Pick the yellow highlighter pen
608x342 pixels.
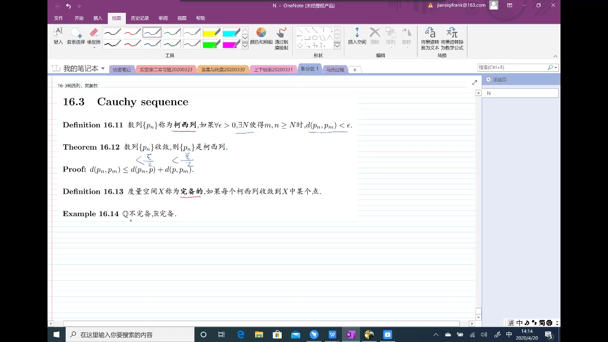click(x=212, y=32)
